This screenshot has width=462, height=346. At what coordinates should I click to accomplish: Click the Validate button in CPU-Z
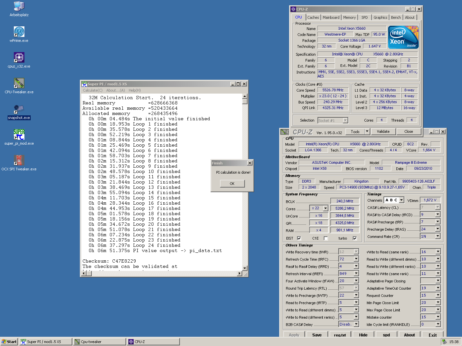383,131
